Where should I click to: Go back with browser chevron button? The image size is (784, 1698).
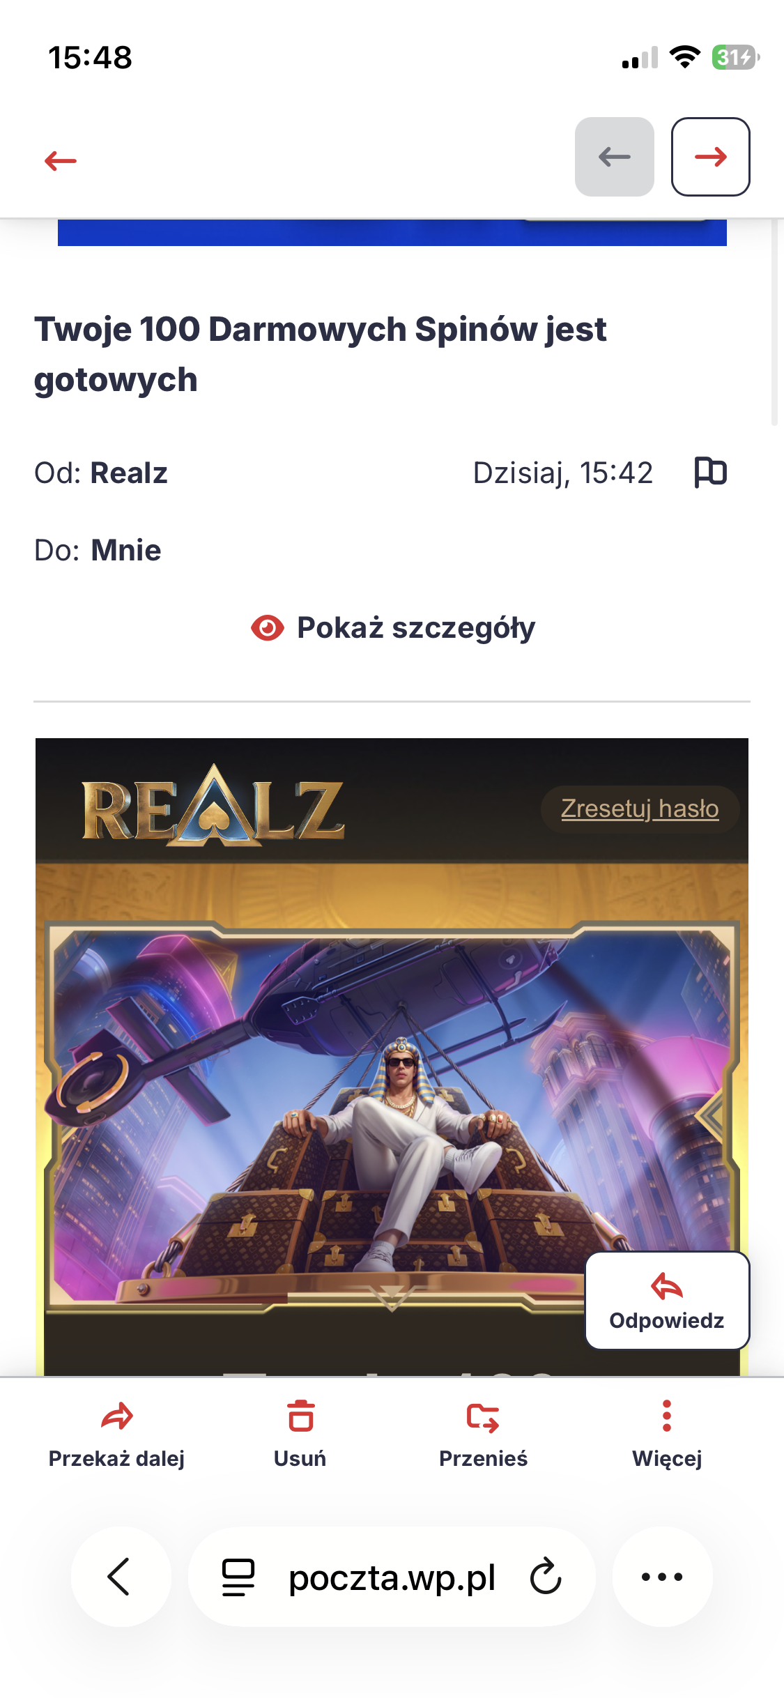121,1577
